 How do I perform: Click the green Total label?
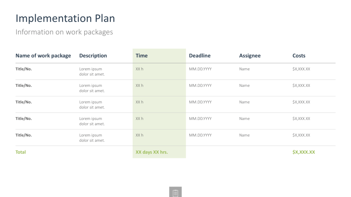pyautogui.click(x=21, y=152)
